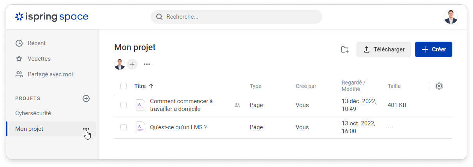The height and width of the screenshot is (167, 473).
Task: Go to Récent in the sidebar
Action: coord(36,43)
